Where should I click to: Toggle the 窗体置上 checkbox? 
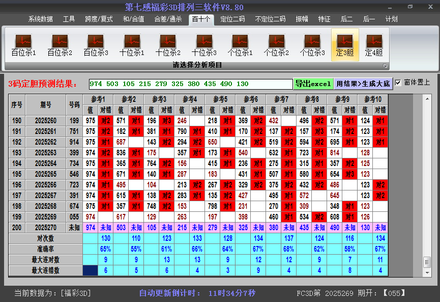pos(398,83)
